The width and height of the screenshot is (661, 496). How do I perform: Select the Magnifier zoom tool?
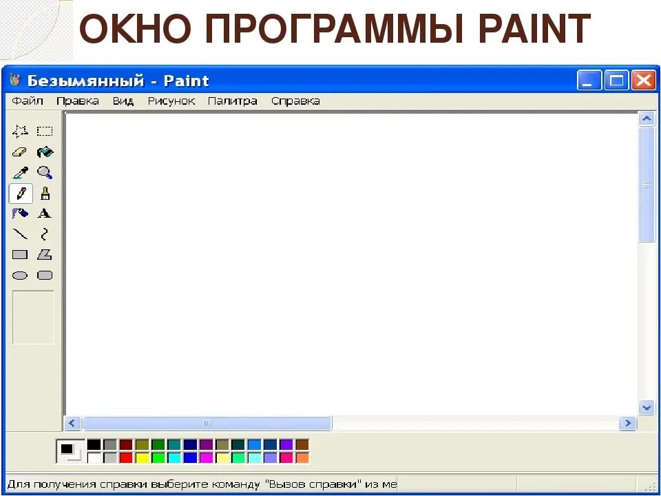point(45,172)
